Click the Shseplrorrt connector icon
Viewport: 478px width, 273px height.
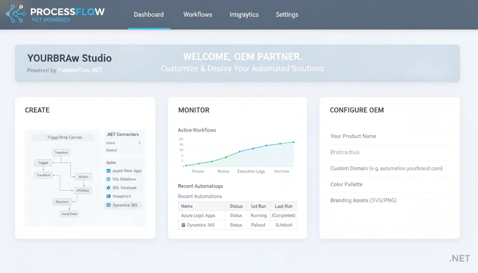coord(108,196)
